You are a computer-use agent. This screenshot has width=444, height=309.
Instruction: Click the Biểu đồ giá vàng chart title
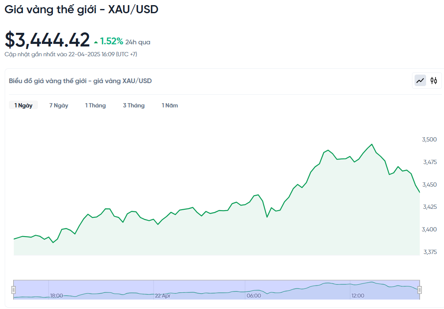pyautogui.click(x=80, y=81)
